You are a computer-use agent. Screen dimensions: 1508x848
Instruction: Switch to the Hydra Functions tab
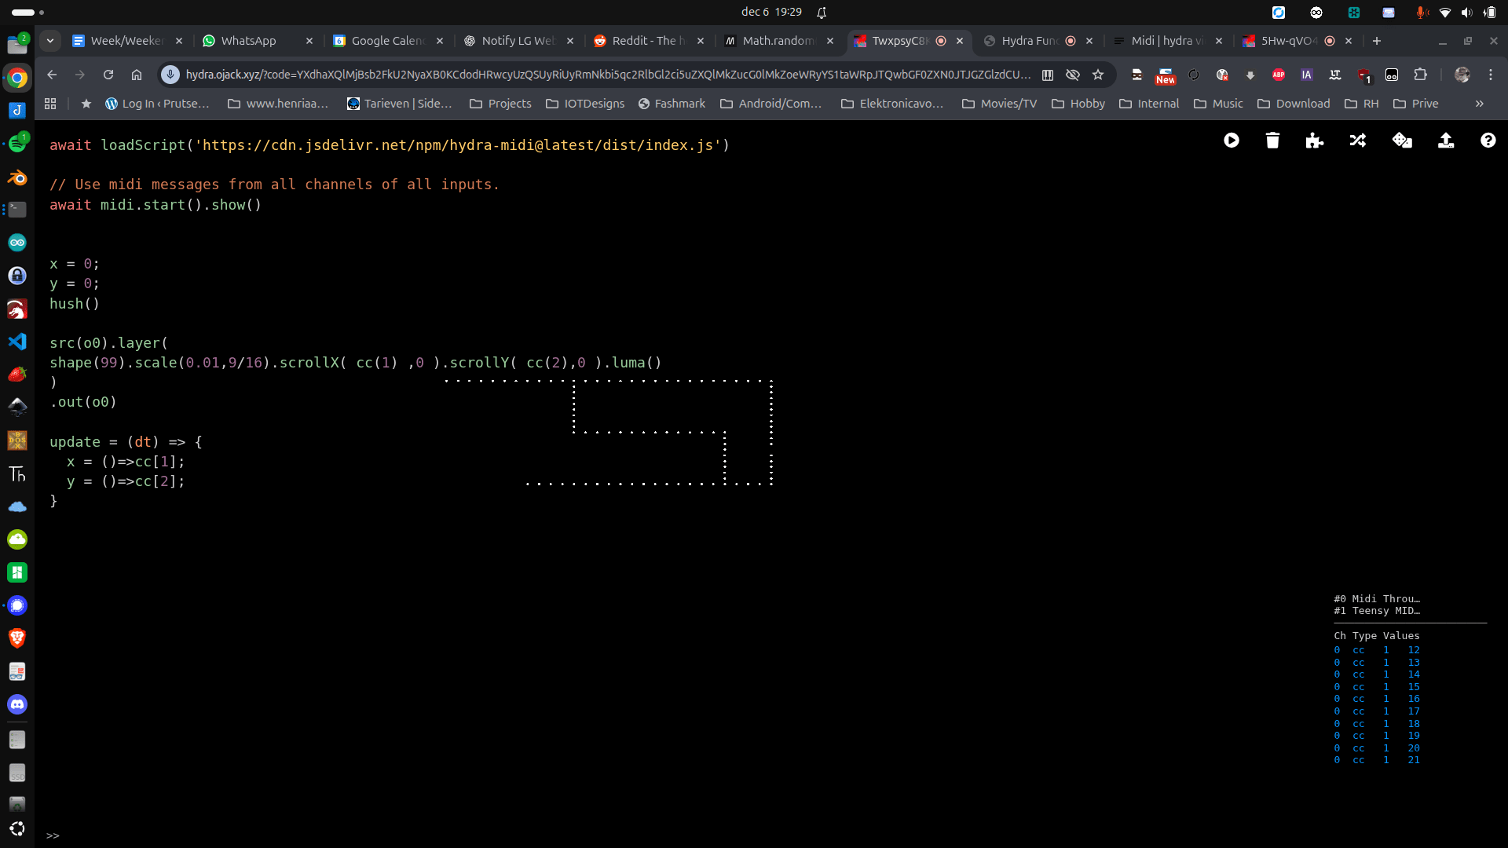point(1029,41)
